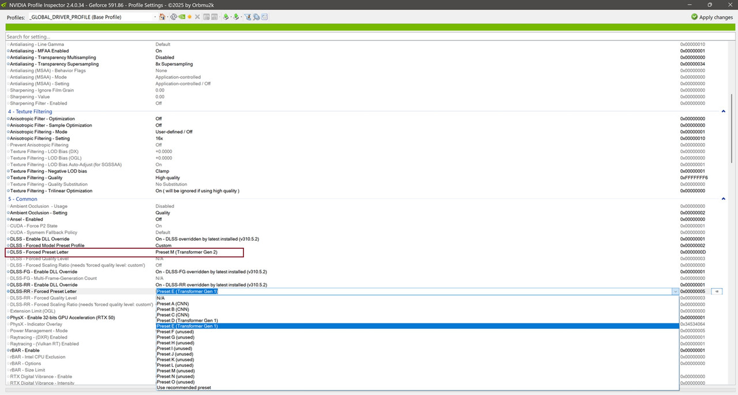738x395 pixels.
Task: Choose Preset K (unused)
Action: point(417,360)
